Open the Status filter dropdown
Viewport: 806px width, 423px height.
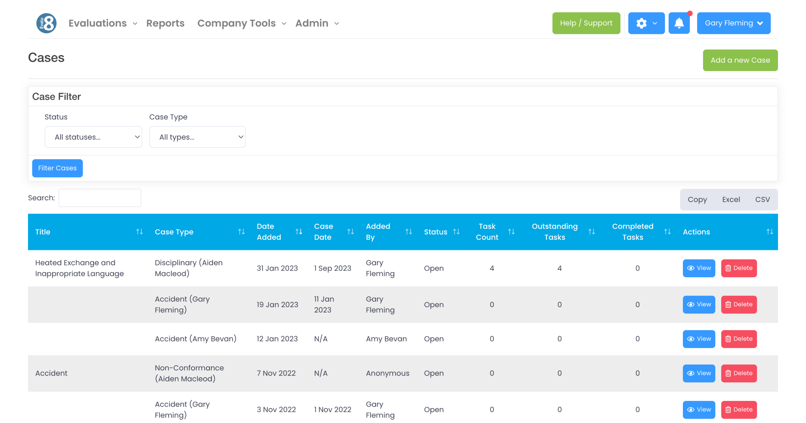pos(93,137)
